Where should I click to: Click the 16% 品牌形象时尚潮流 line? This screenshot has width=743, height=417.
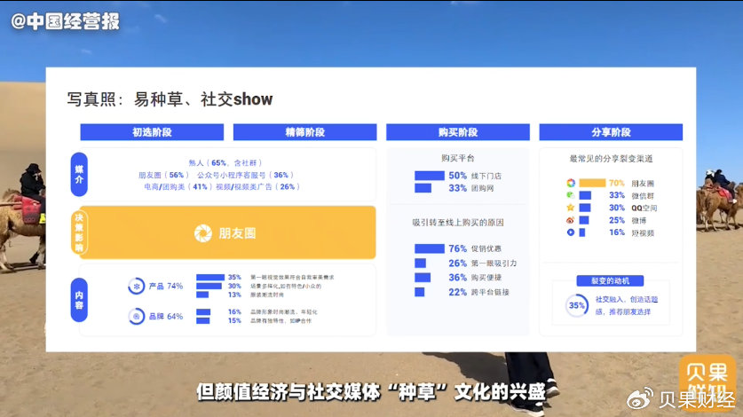(273, 311)
